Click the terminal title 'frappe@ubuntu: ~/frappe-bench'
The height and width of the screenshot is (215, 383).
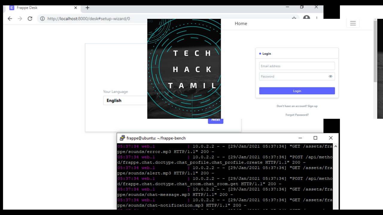point(156,138)
